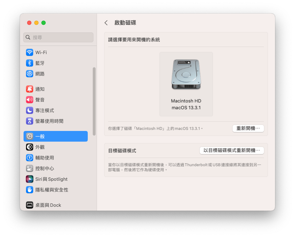Select the 桌面與 Dock text label

pyautogui.click(x=48, y=205)
